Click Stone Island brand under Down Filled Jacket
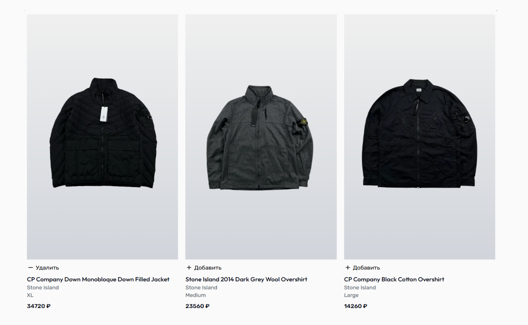528x325 pixels. click(x=43, y=287)
